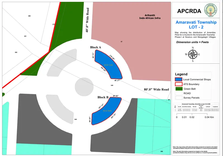Screen dimensions: 223x156
Task: Click the plot code inside Block A
Action: point(108,65)
